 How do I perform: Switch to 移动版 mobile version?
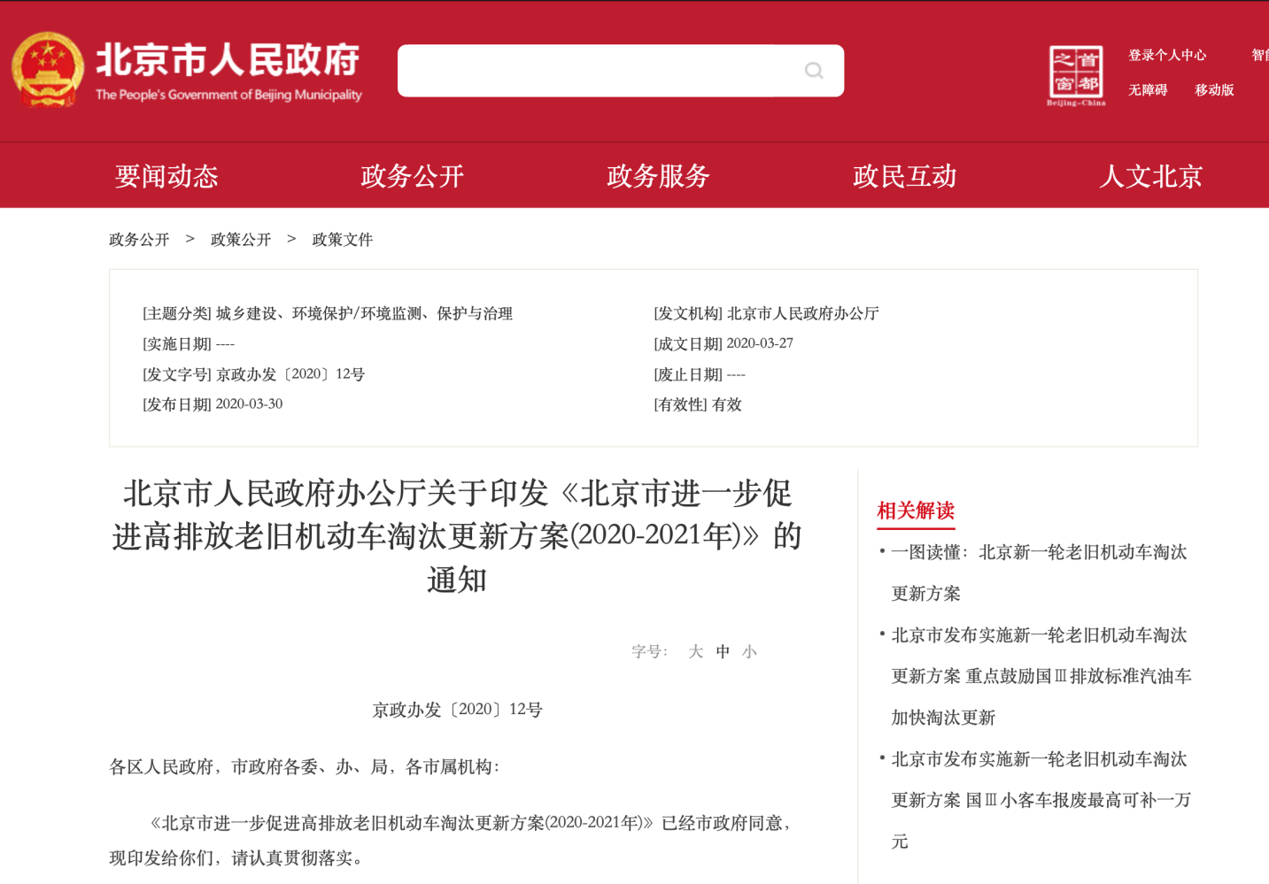(x=1214, y=89)
